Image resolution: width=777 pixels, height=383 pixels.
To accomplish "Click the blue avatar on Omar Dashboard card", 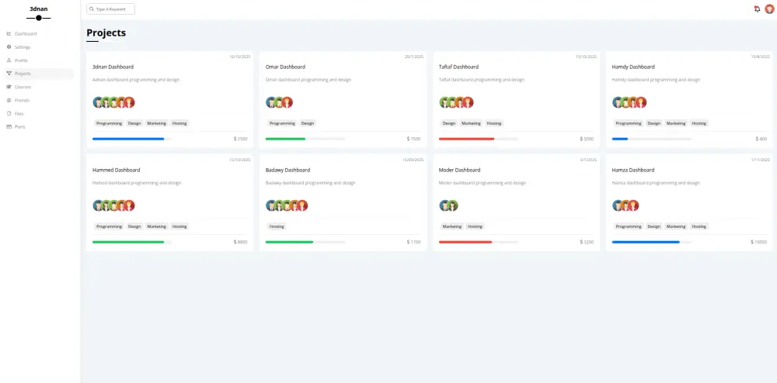I will tap(270, 102).
